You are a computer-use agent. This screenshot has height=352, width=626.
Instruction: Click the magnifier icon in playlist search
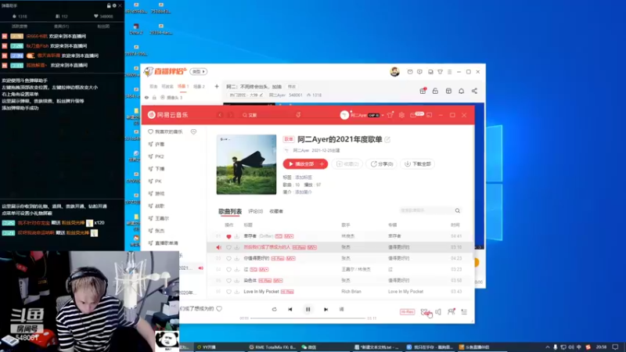pos(458,210)
